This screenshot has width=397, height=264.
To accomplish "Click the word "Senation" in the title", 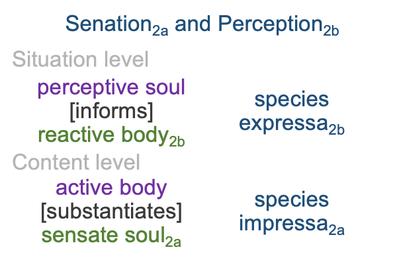I will tap(105, 24).
